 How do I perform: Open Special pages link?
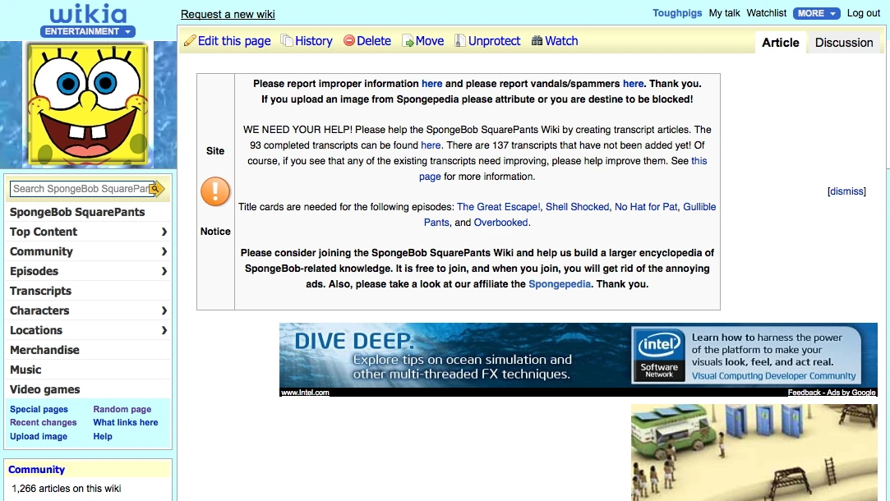[39, 409]
